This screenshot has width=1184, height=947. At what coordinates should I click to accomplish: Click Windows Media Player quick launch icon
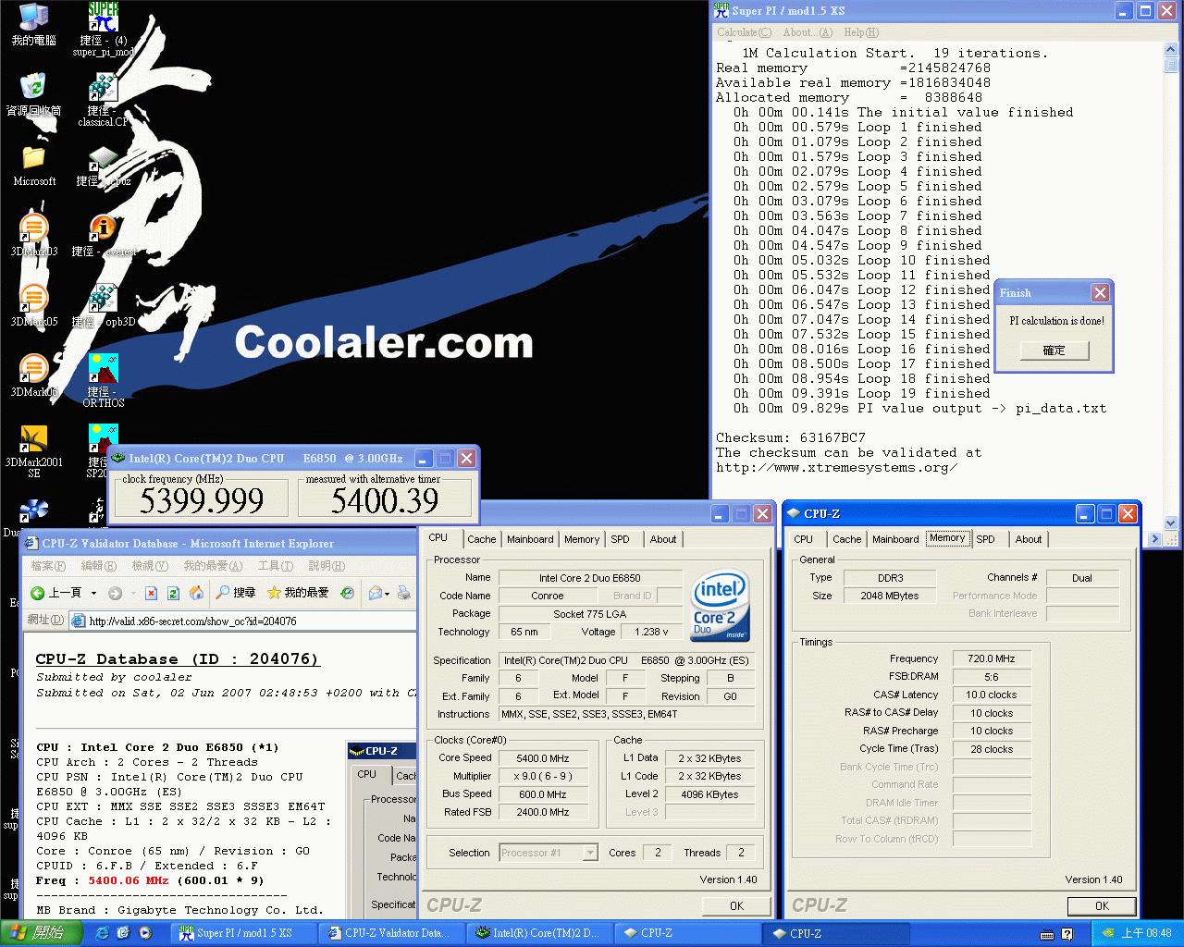(145, 933)
